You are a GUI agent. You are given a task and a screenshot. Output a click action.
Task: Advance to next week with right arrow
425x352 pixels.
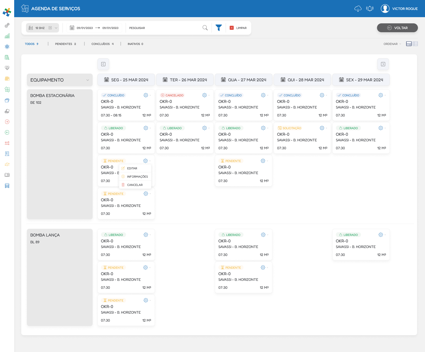[x=383, y=64]
